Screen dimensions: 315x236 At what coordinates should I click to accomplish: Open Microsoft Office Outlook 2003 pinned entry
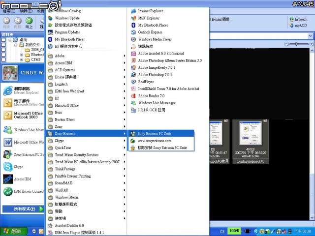23,115
